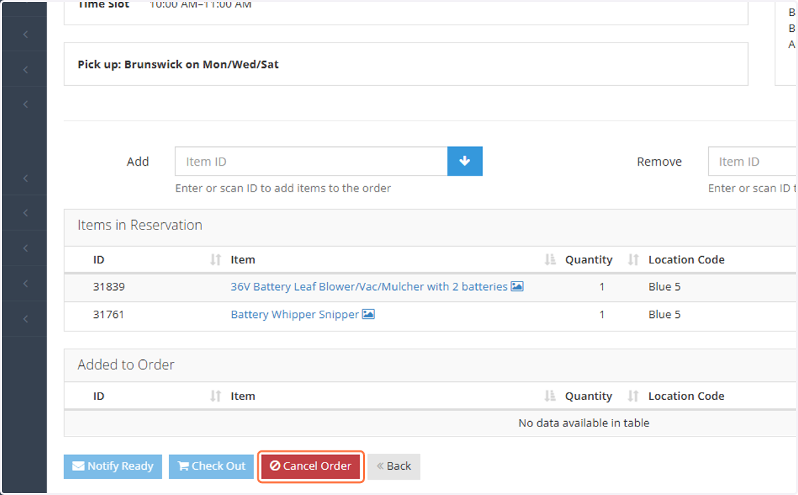Select item ID 31839 cell
Screen dimensions: 798x495
(109, 287)
